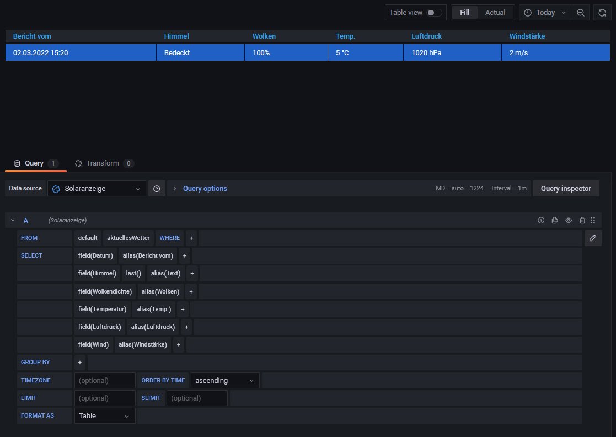Screen dimensions: 616x437
Task: Click the drag handle for query A
Action: (593, 221)
